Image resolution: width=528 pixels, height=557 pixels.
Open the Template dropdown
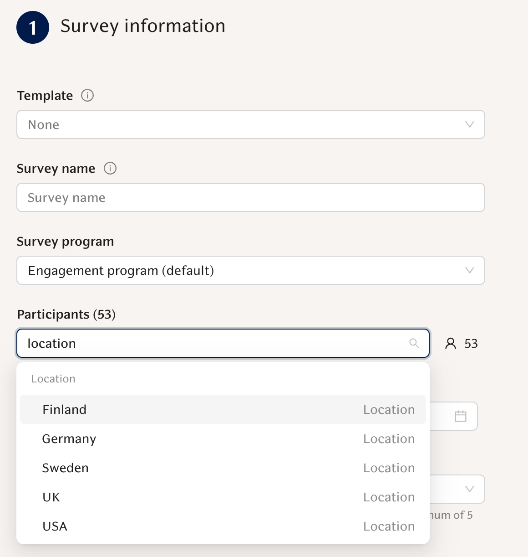250,124
